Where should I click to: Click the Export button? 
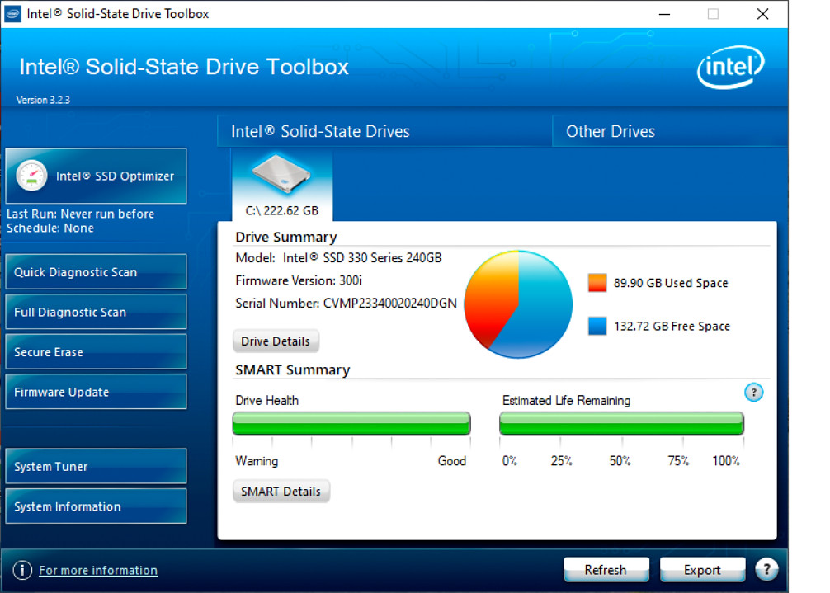pyautogui.click(x=702, y=570)
